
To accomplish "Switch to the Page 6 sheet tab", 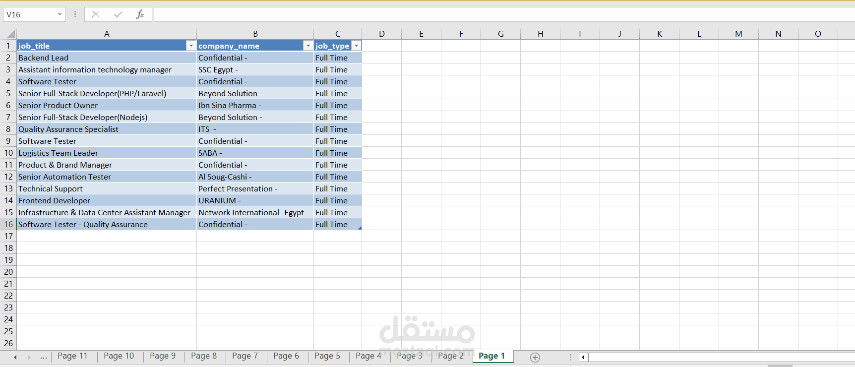I will (286, 356).
